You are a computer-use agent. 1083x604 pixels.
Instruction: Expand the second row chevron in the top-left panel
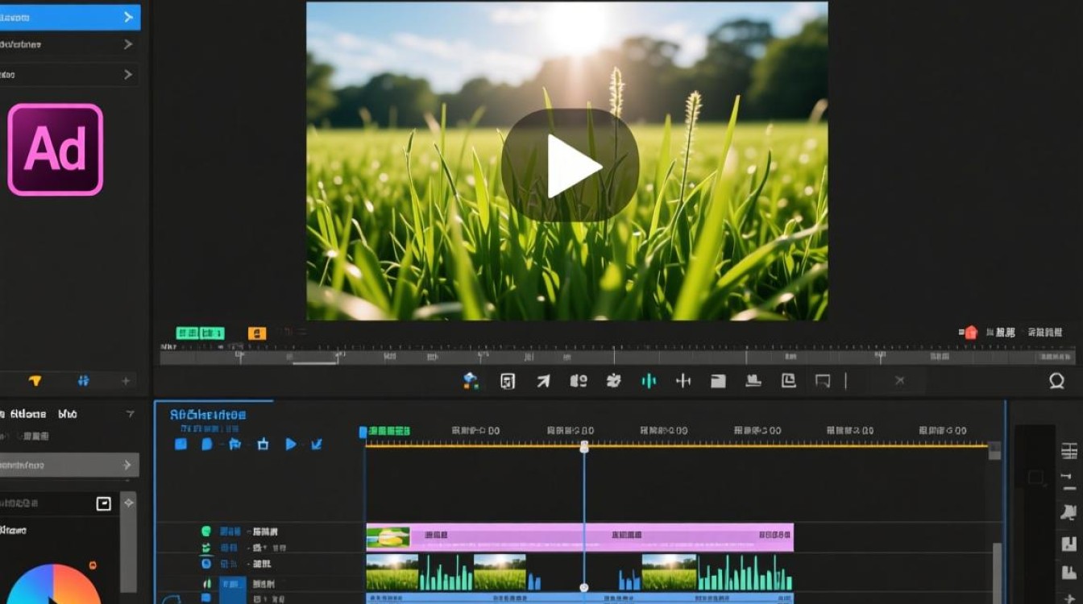tap(128, 44)
